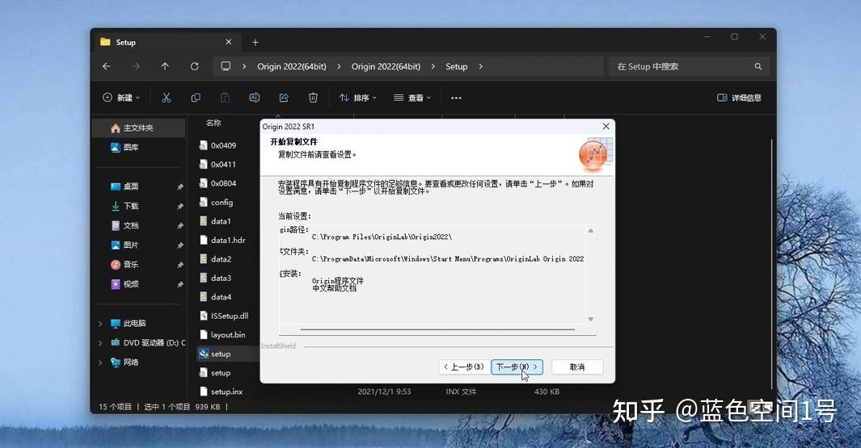Click the This PC monitor icon in address bar
The image size is (861, 448).
(x=226, y=66)
